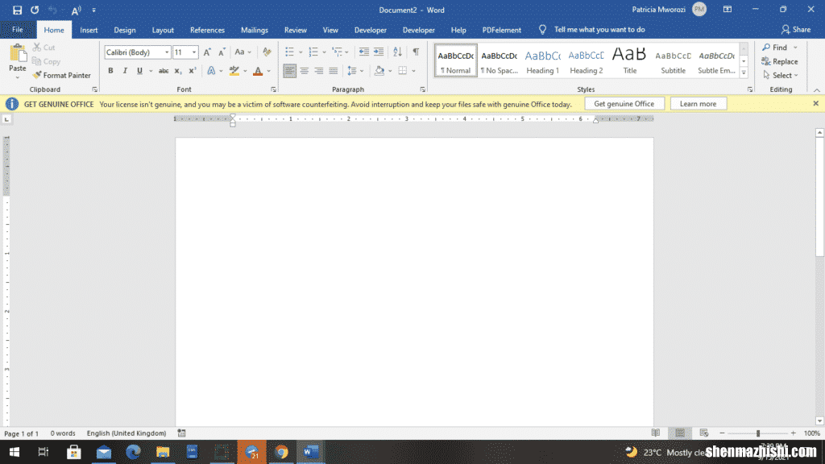Clear all formatting with eraser icon
This screenshot has width=825, height=464.
coord(267,52)
